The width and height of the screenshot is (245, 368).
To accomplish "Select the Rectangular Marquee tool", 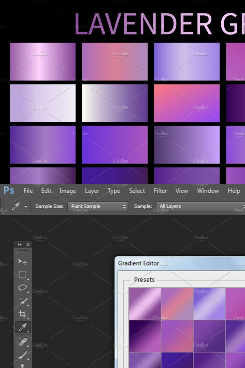I will coord(23,274).
